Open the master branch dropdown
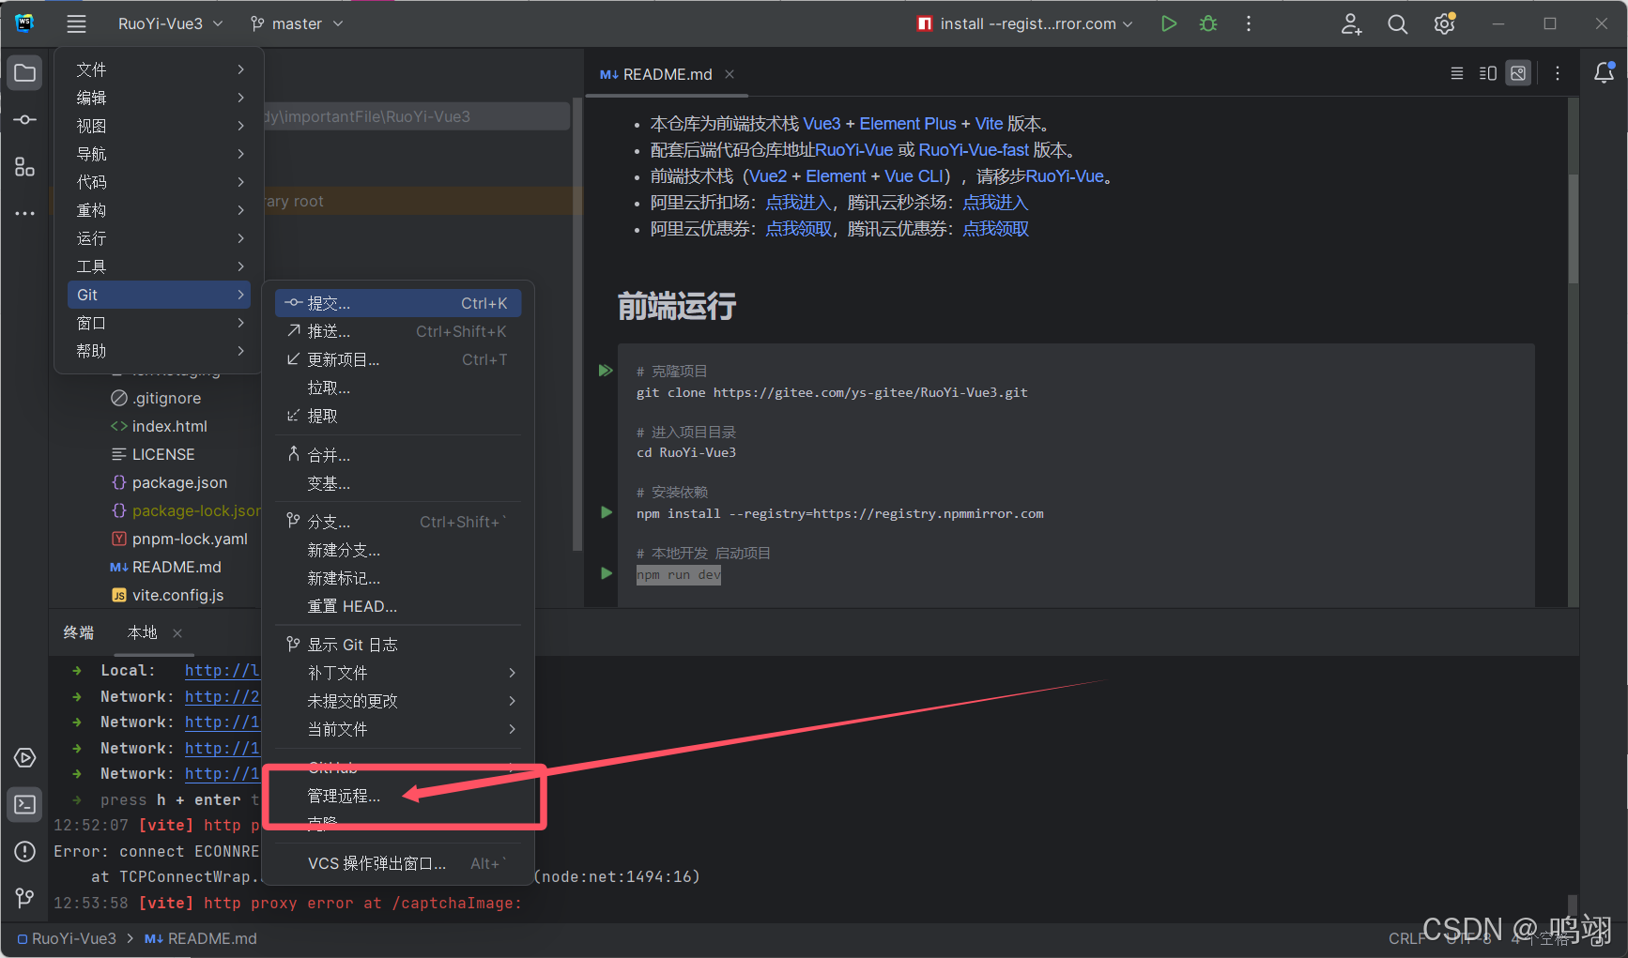Screen dimensions: 1628x958 [296, 23]
